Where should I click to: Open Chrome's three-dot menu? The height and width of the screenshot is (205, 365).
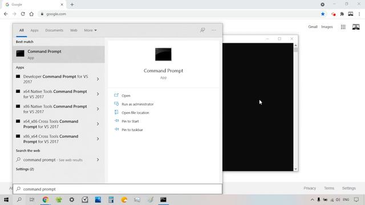pos(359,14)
